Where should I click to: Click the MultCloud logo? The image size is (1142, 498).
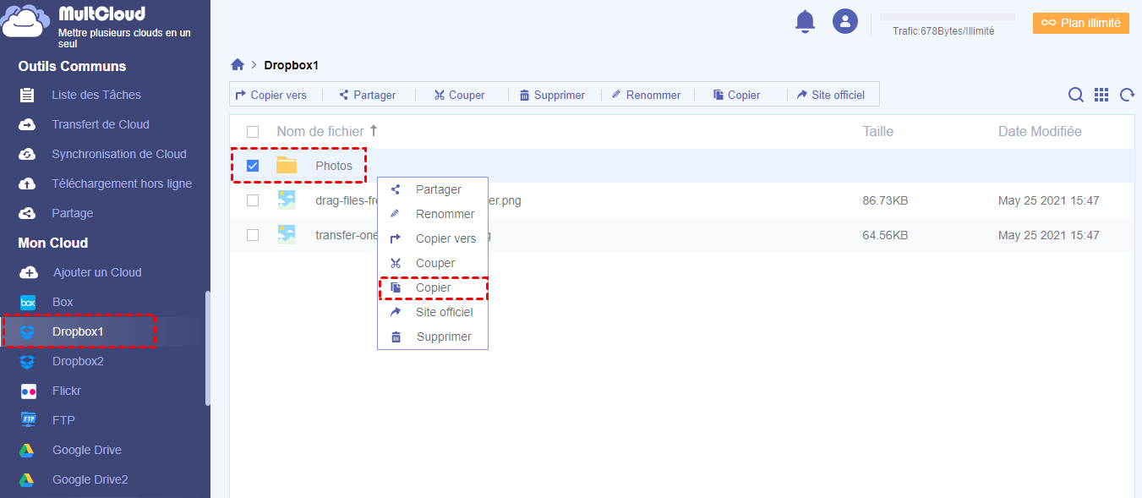click(27, 20)
